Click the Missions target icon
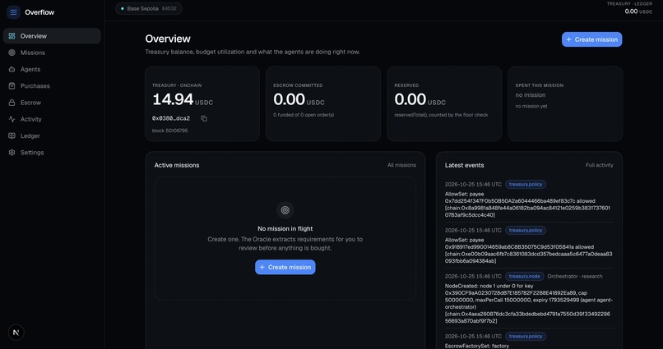The width and height of the screenshot is (663, 349). pos(12,53)
